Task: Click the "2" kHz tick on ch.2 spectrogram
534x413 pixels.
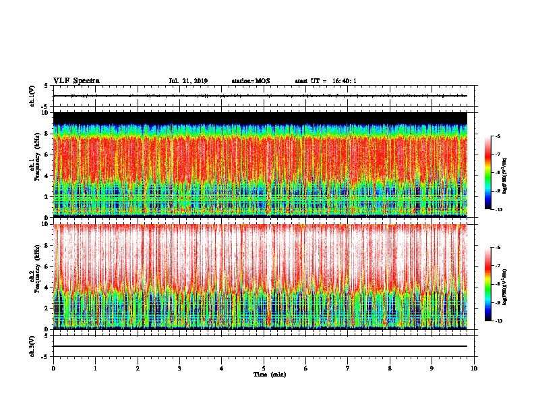Action: pos(47,308)
